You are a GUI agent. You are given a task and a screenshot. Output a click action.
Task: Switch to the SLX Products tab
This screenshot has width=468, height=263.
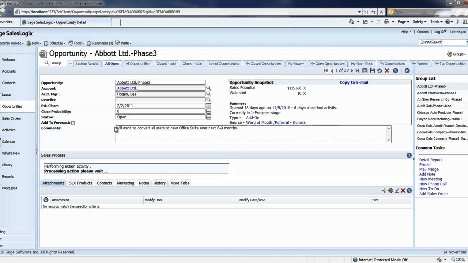pyautogui.click(x=80, y=183)
